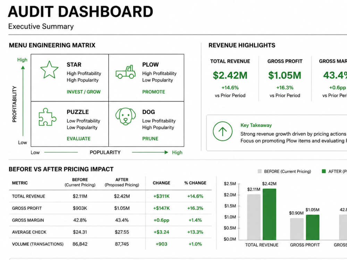
Task: Click the +0.6pp change cell in table
Action: point(161,220)
